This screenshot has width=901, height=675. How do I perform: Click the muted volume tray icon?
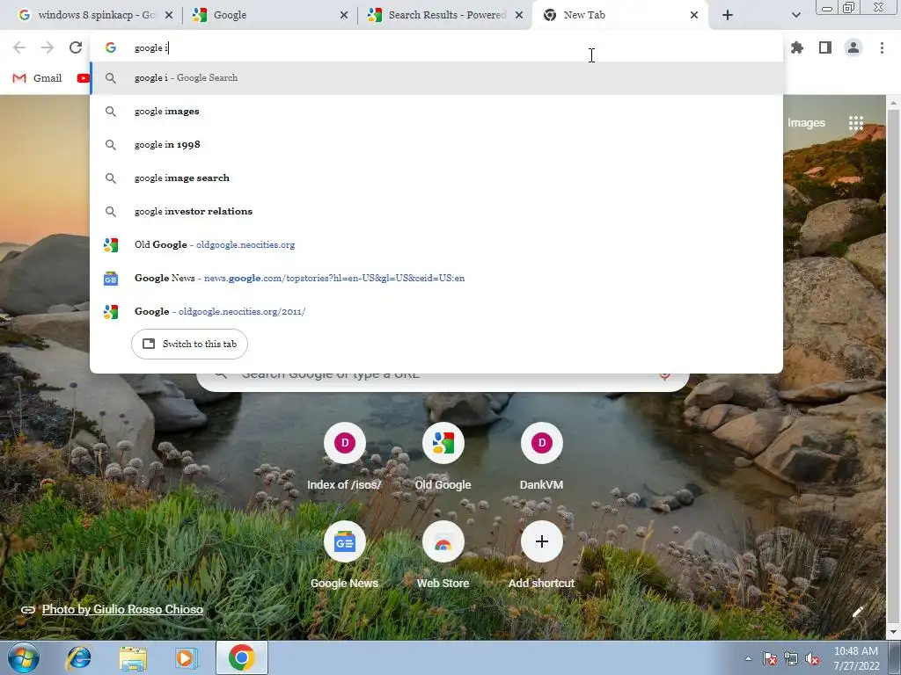[x=812, y=658]
